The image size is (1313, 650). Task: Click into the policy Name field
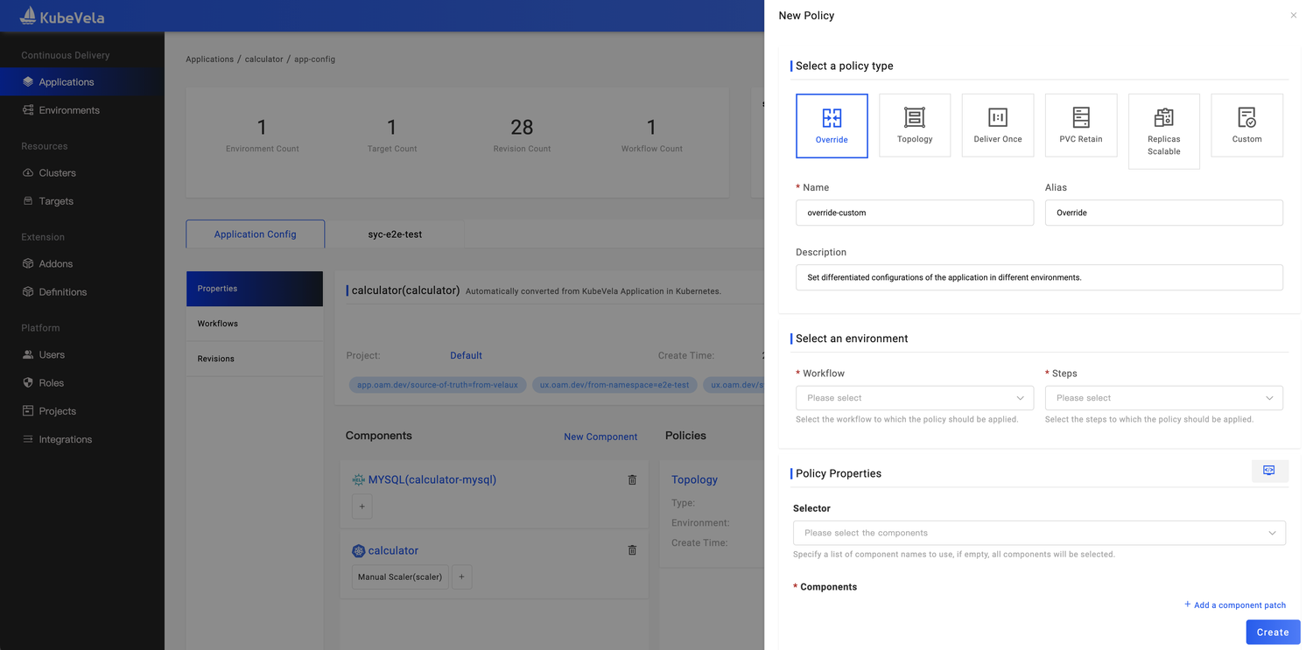pyautogui.click(x=914, y=213)
